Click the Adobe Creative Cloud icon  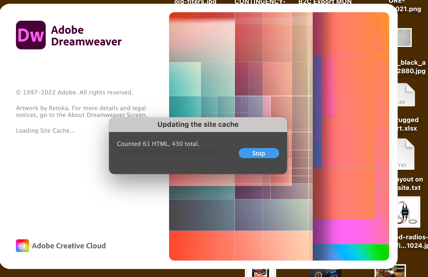pyautogui.click(x=22, y=246)
